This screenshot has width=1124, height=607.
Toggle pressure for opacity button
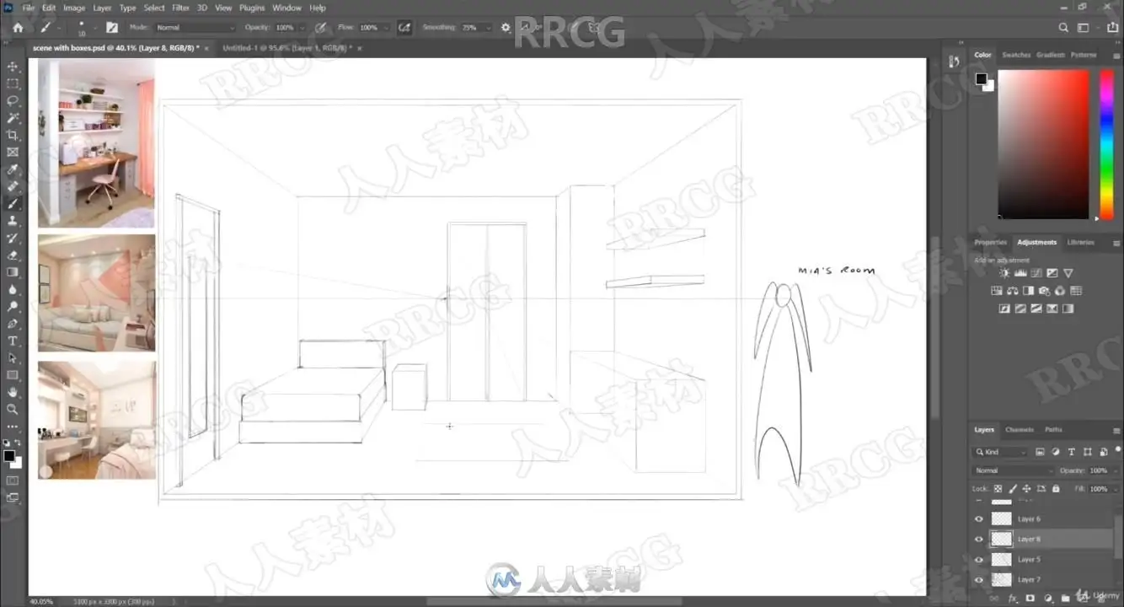[x=320, y=28]
